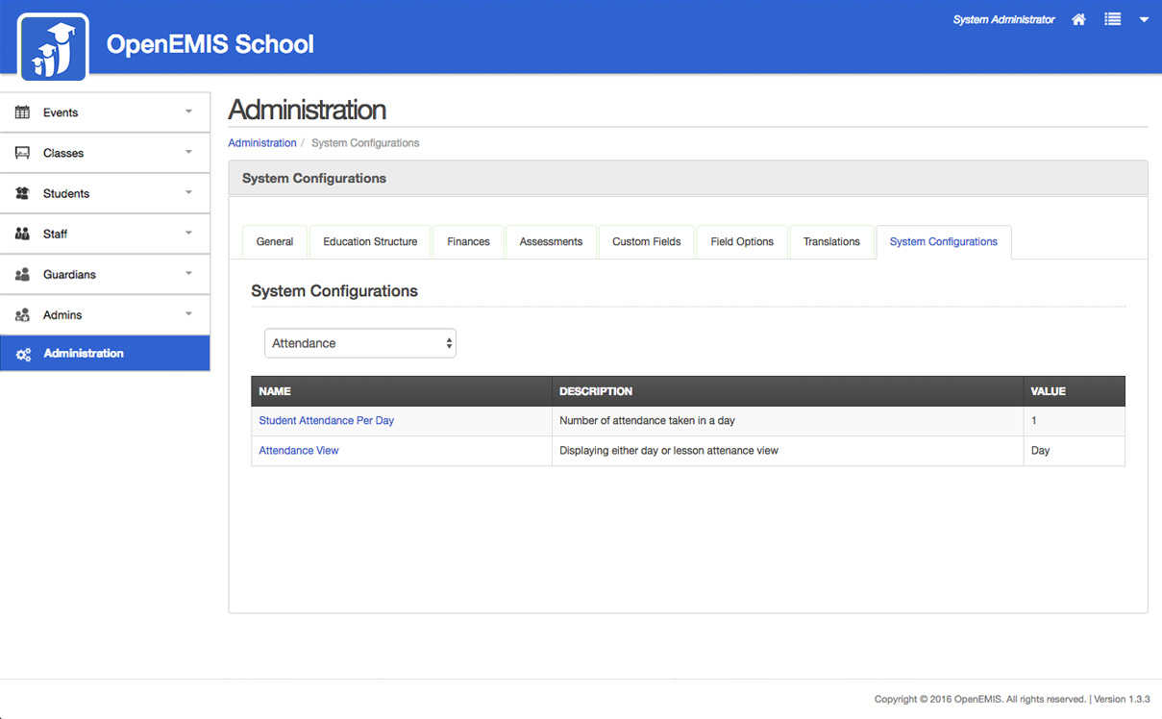Image resolution: width=1162 pixels, height=719 pixels.
Task: Open the Attendance View setting link
Action: click(x=299, y=450)
